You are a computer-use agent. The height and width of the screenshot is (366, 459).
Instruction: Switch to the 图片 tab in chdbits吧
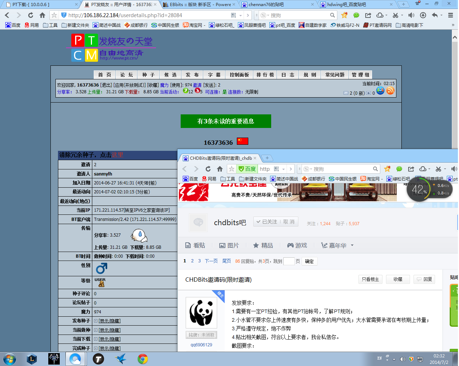click(x=229, y=245)
